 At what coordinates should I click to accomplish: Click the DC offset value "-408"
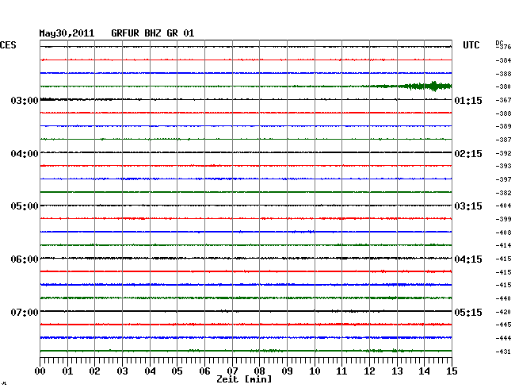503,233
